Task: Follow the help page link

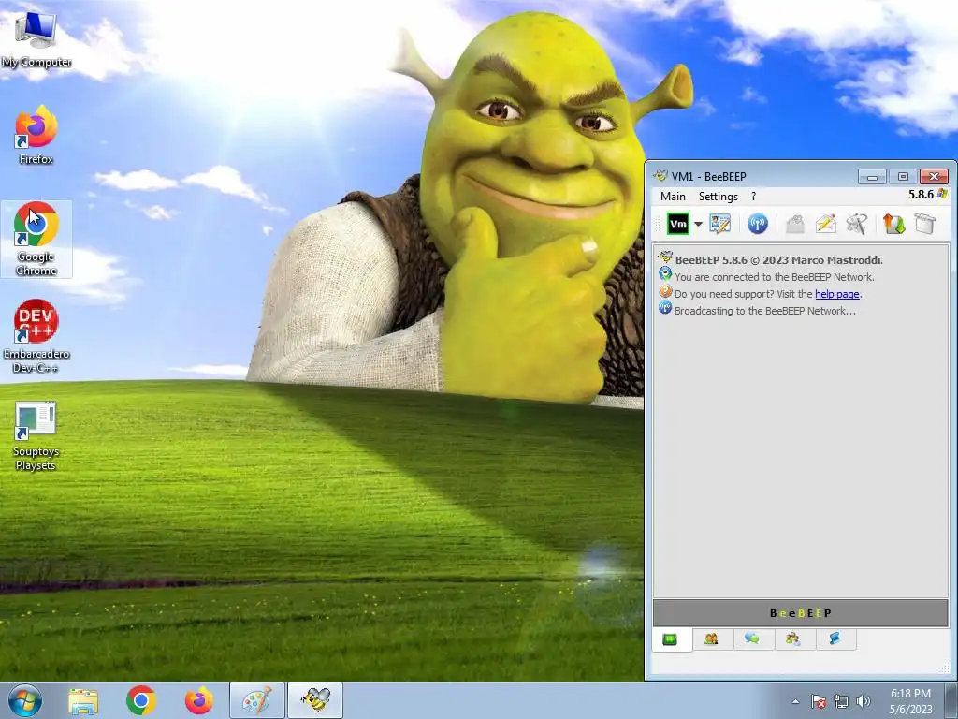Action: click(837, 294)
